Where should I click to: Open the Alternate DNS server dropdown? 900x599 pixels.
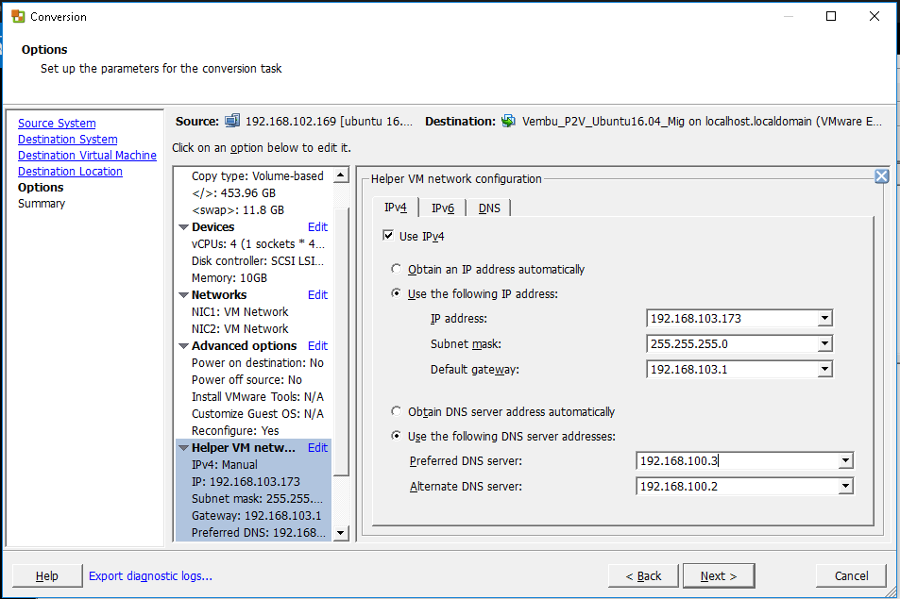845,486
